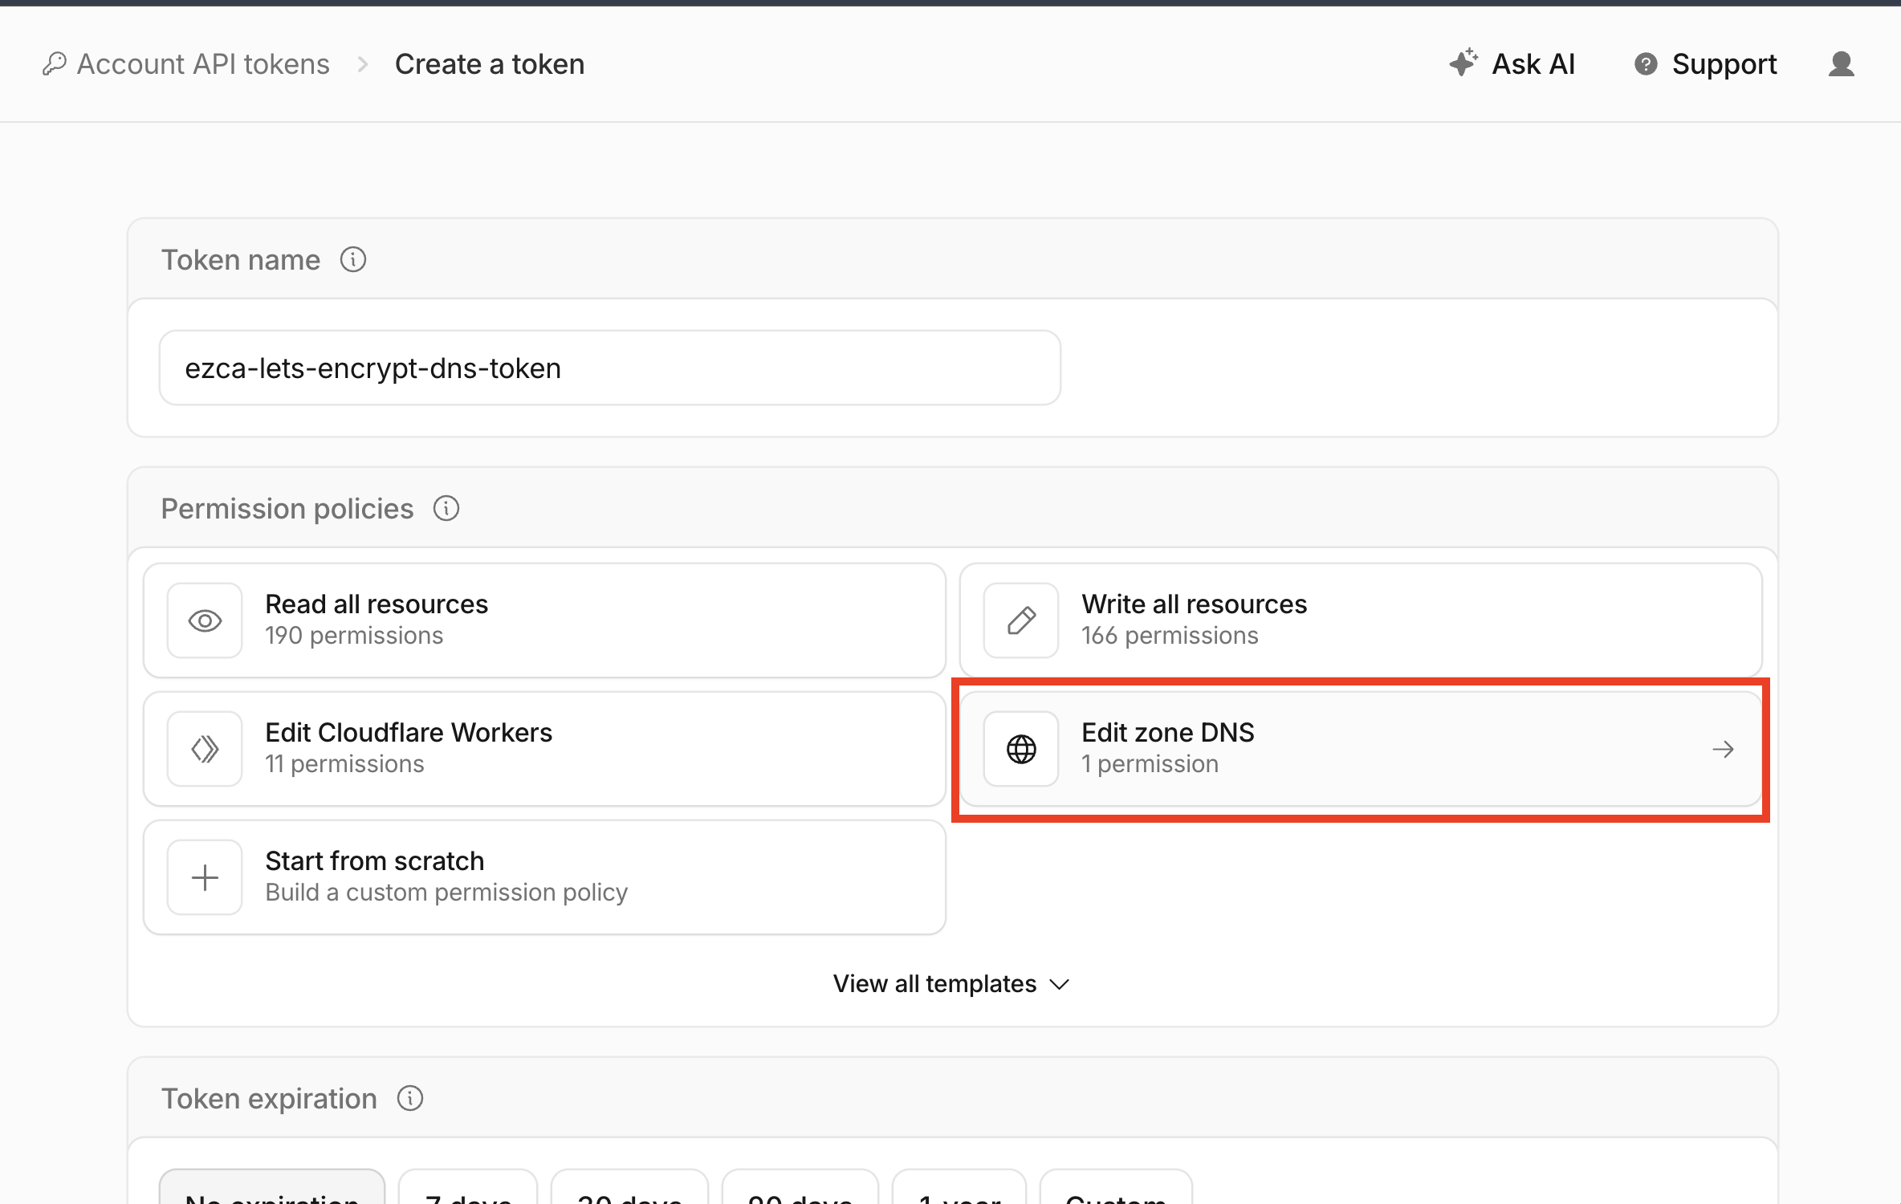Screen dimensions: 1901x1204
Task: Click the Create a token breadcrumb text
Action: [x=490, y=63]
